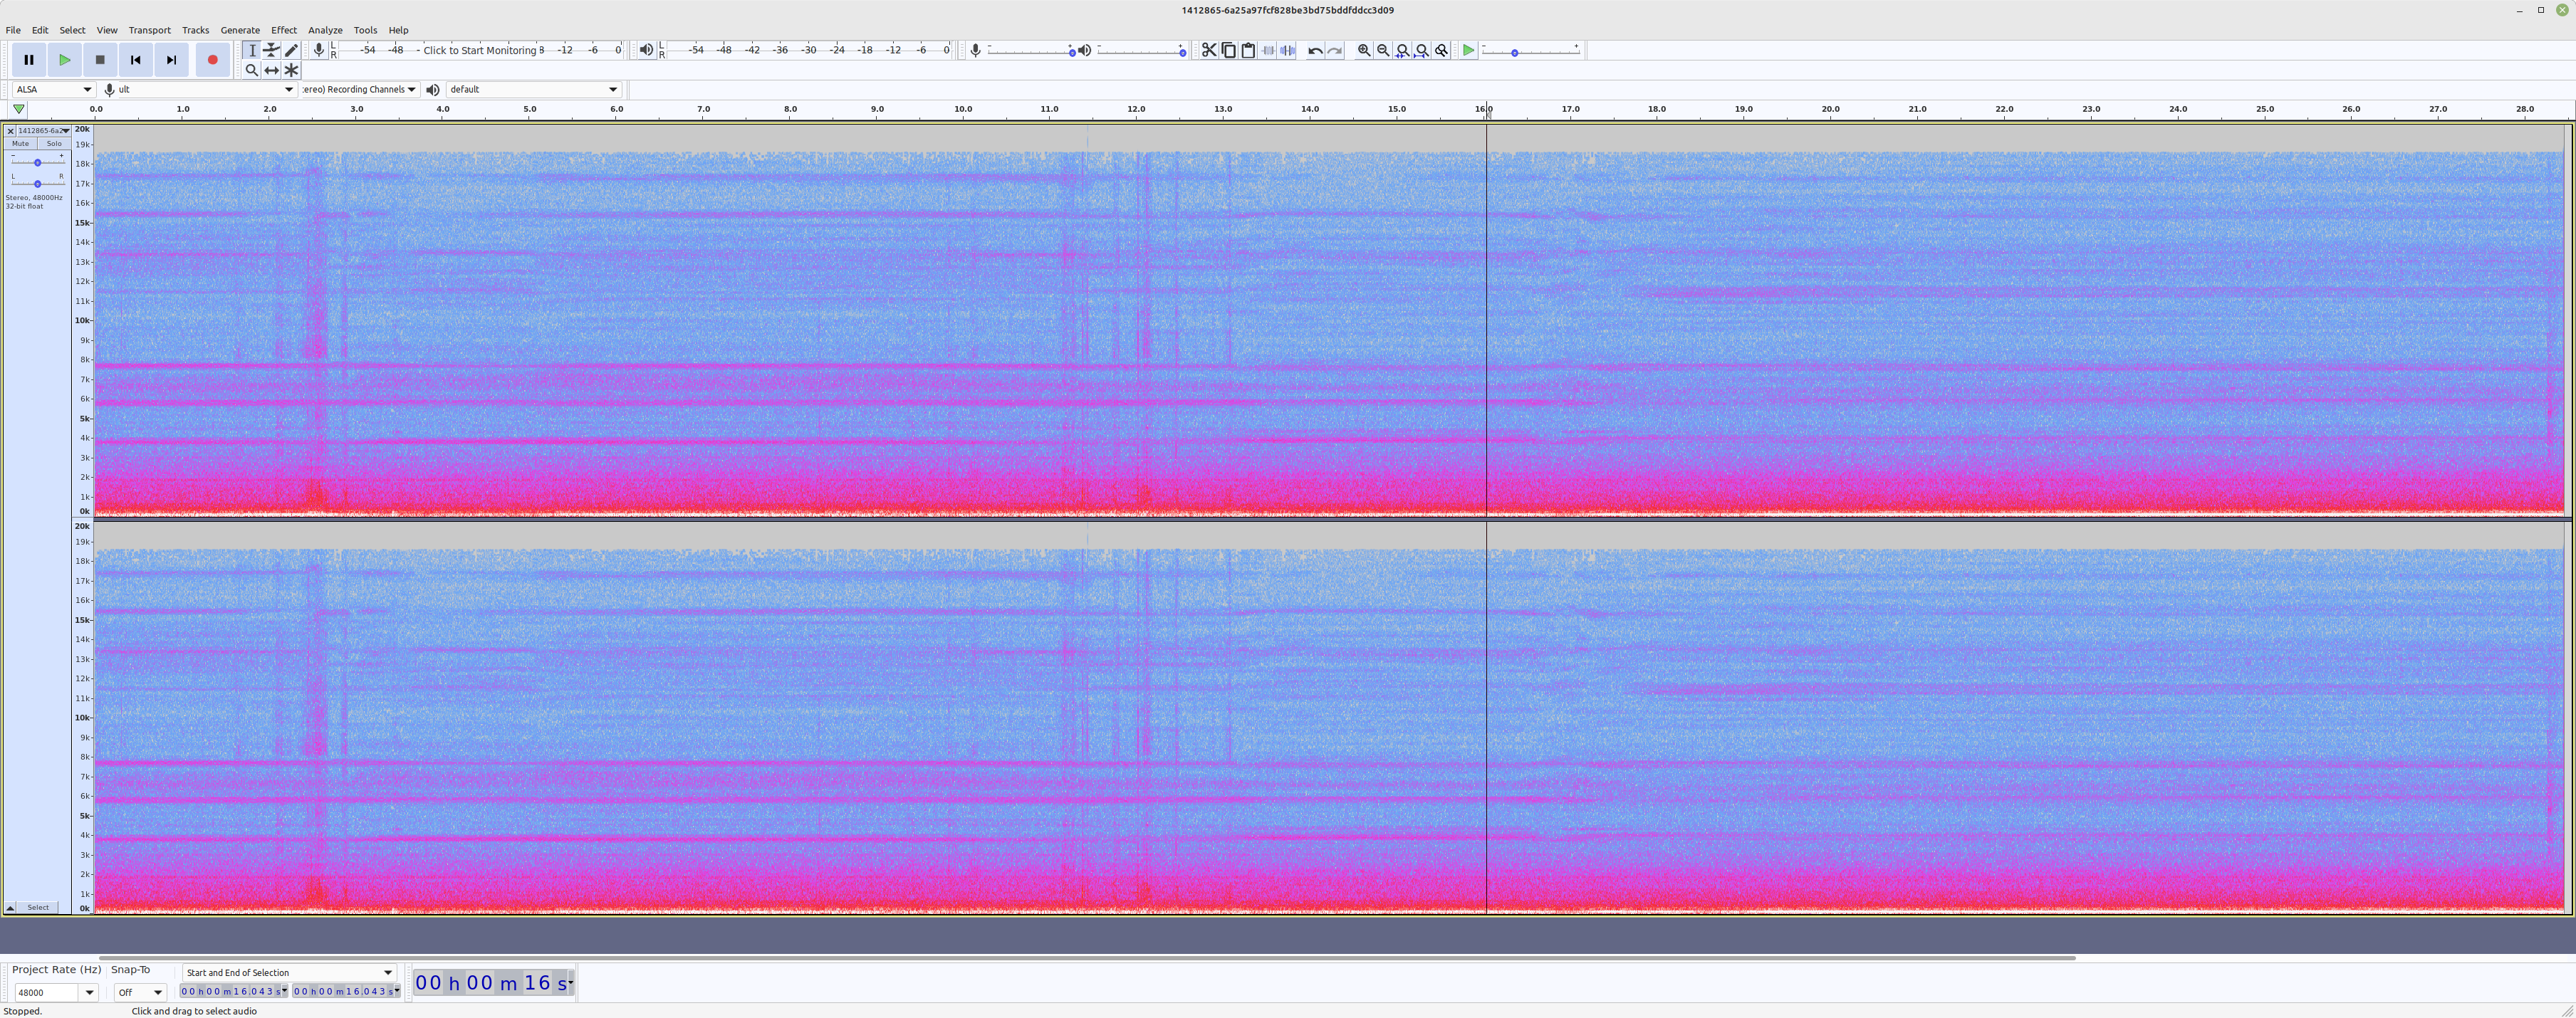
Task: Select the Time Shift tool
Action: pyautogui.click(x=271, y=70)
